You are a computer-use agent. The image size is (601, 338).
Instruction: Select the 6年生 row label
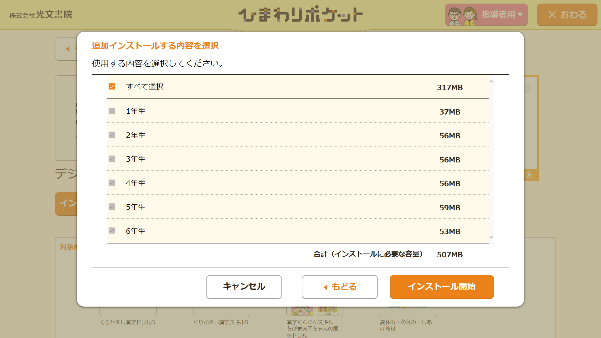[x=136, y=231]
